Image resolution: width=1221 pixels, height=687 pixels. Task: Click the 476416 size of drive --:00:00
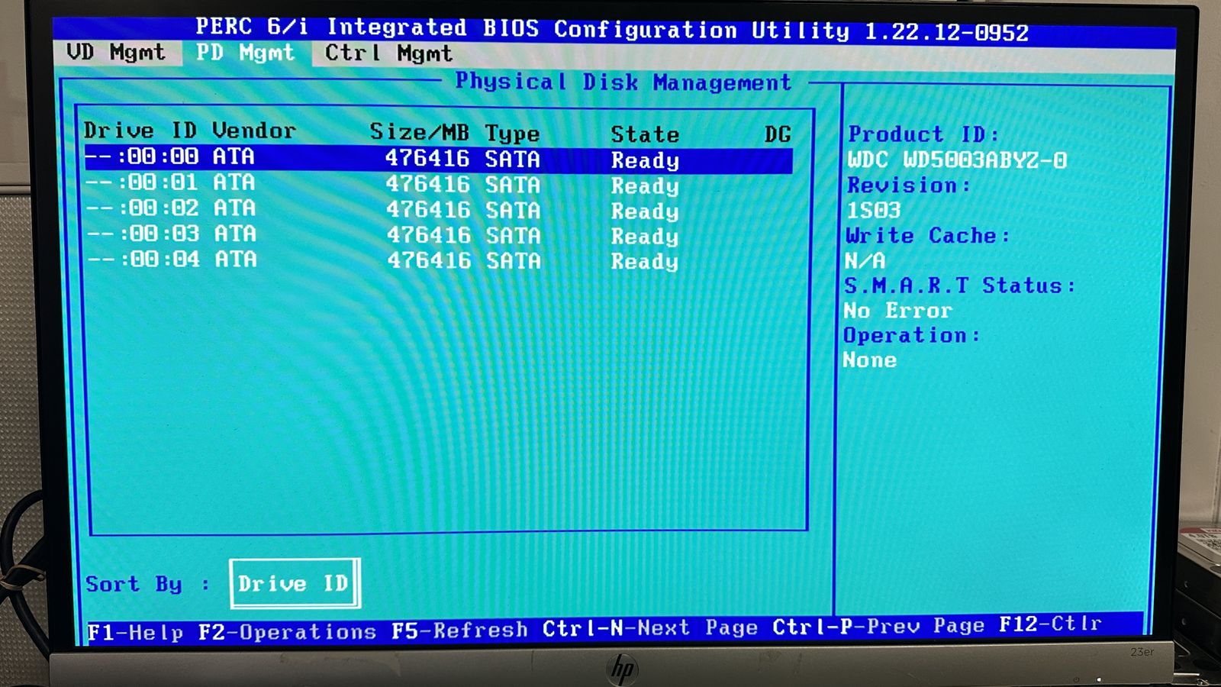pos(427,158)
